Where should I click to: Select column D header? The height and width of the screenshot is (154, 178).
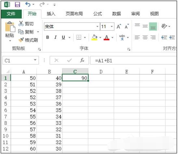coord(101,72)
